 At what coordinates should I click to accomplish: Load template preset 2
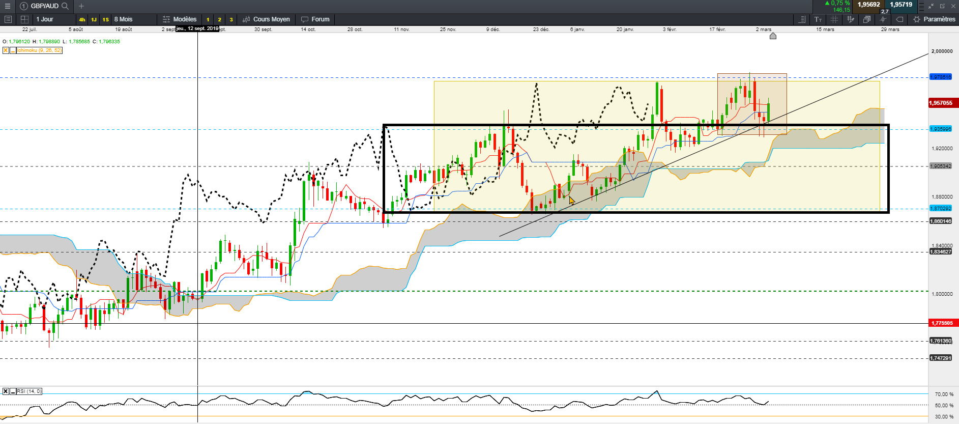(219, 19)
